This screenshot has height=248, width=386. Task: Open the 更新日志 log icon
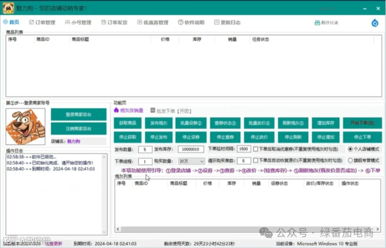pyautogui.click(x=216, y=23)
